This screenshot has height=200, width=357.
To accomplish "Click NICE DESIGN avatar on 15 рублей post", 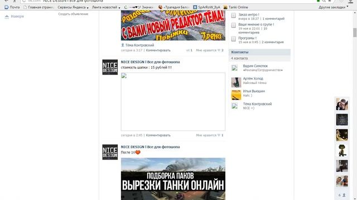I will click(110, 67).
